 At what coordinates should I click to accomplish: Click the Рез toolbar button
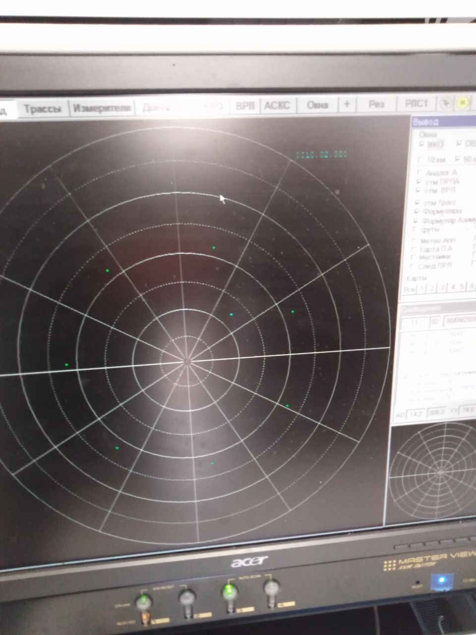[377, 104]
